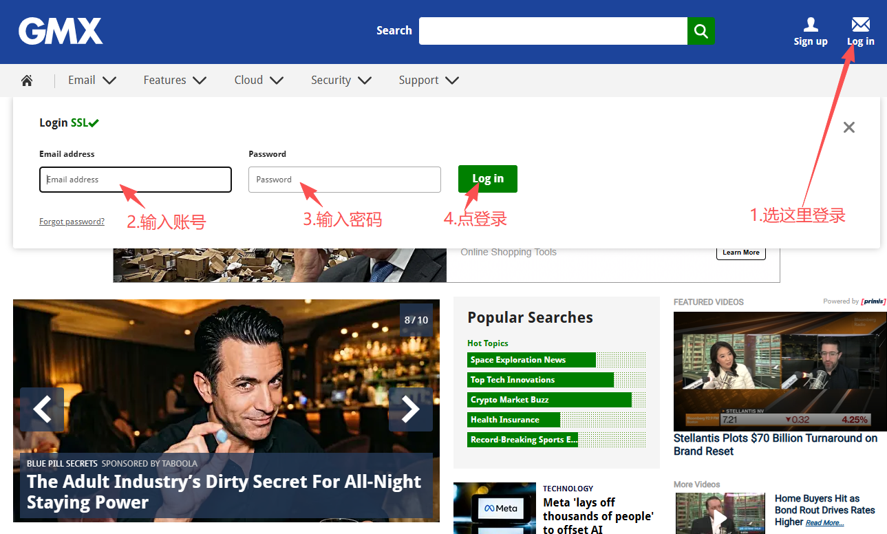Click the 'FEATURED VIDEOS' label

coord(709,302)
